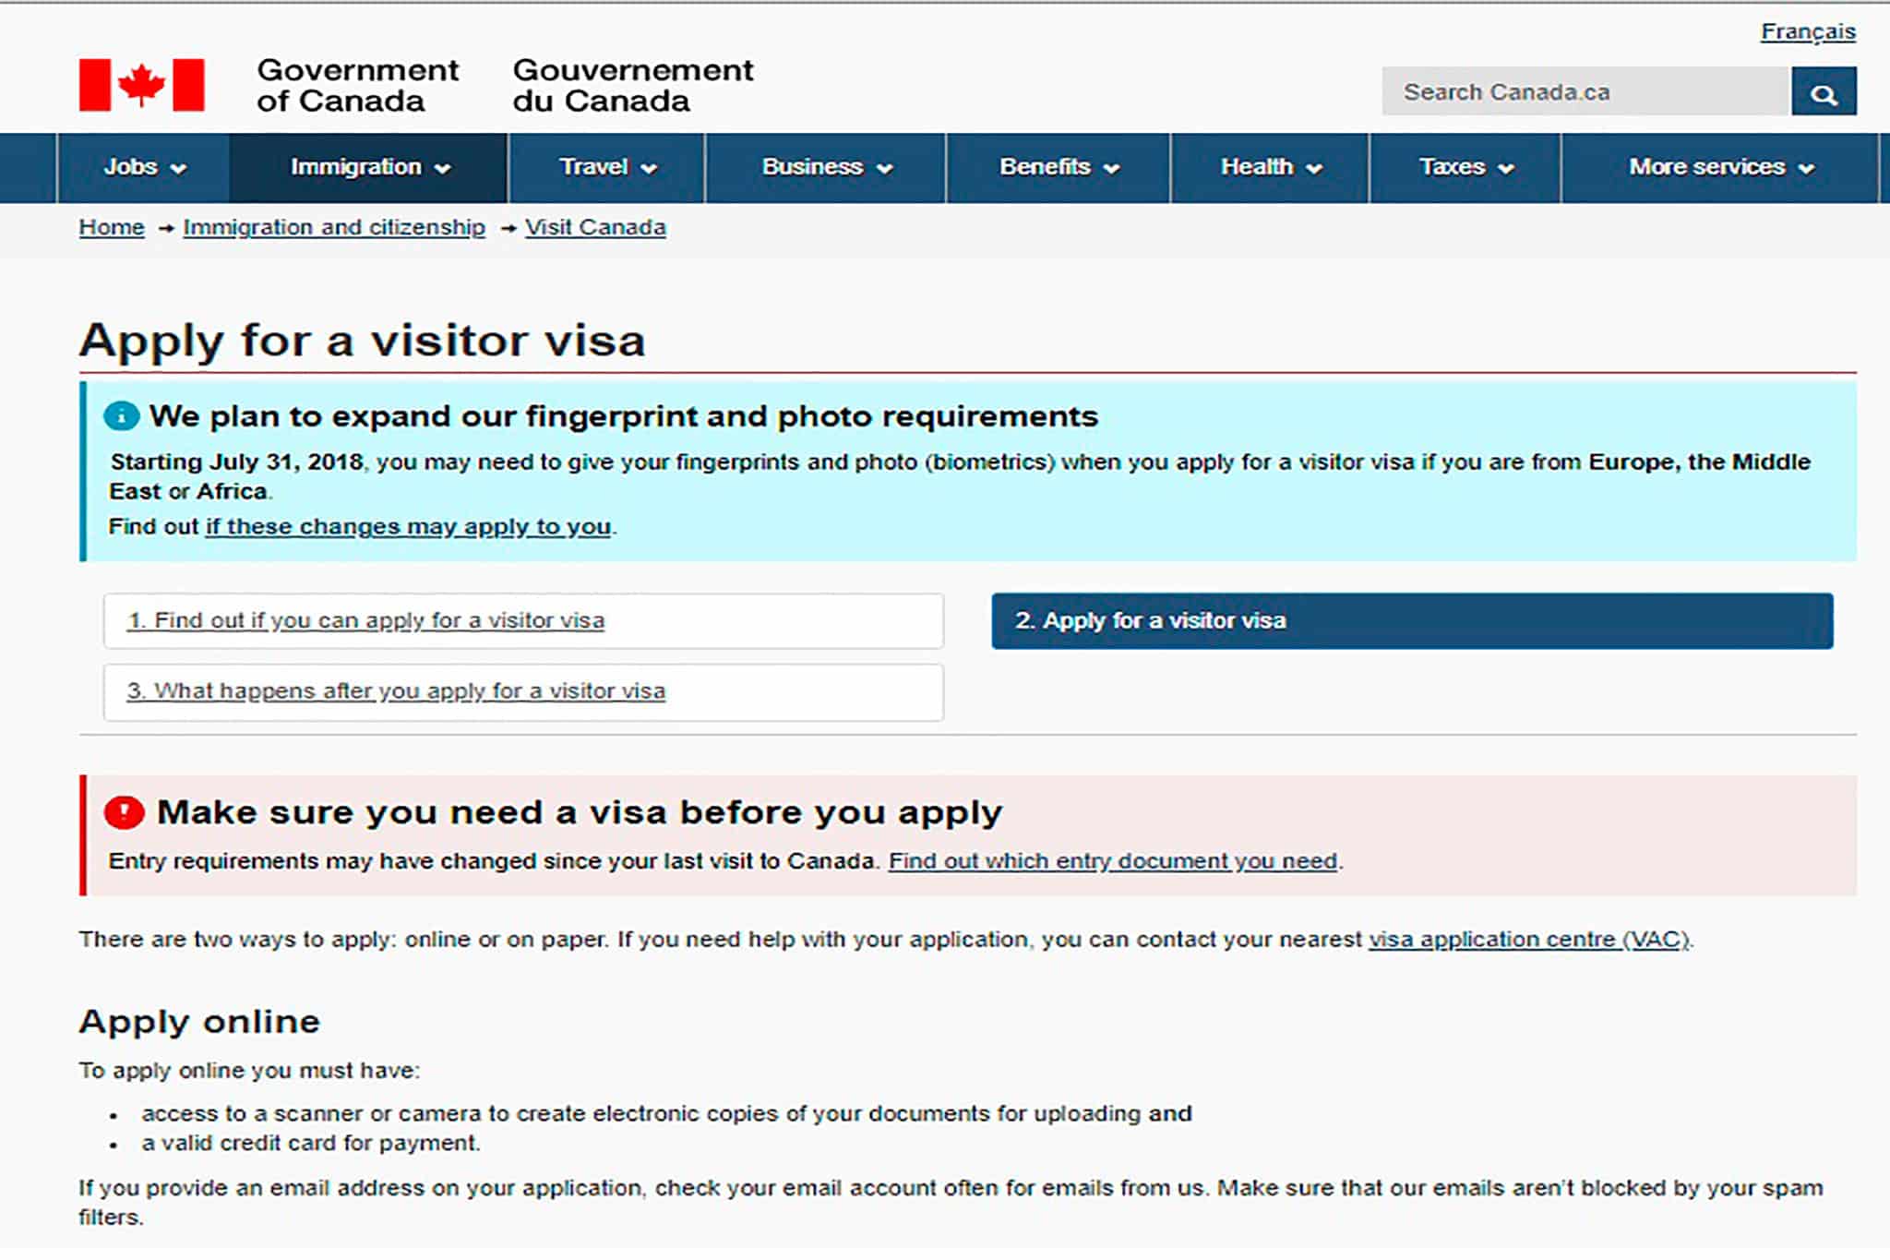The height and width of the screenshot is (1260, 1890).
Task: Select step 2 Apply for a visitor visa
Action: click(x=1412, y=621)
